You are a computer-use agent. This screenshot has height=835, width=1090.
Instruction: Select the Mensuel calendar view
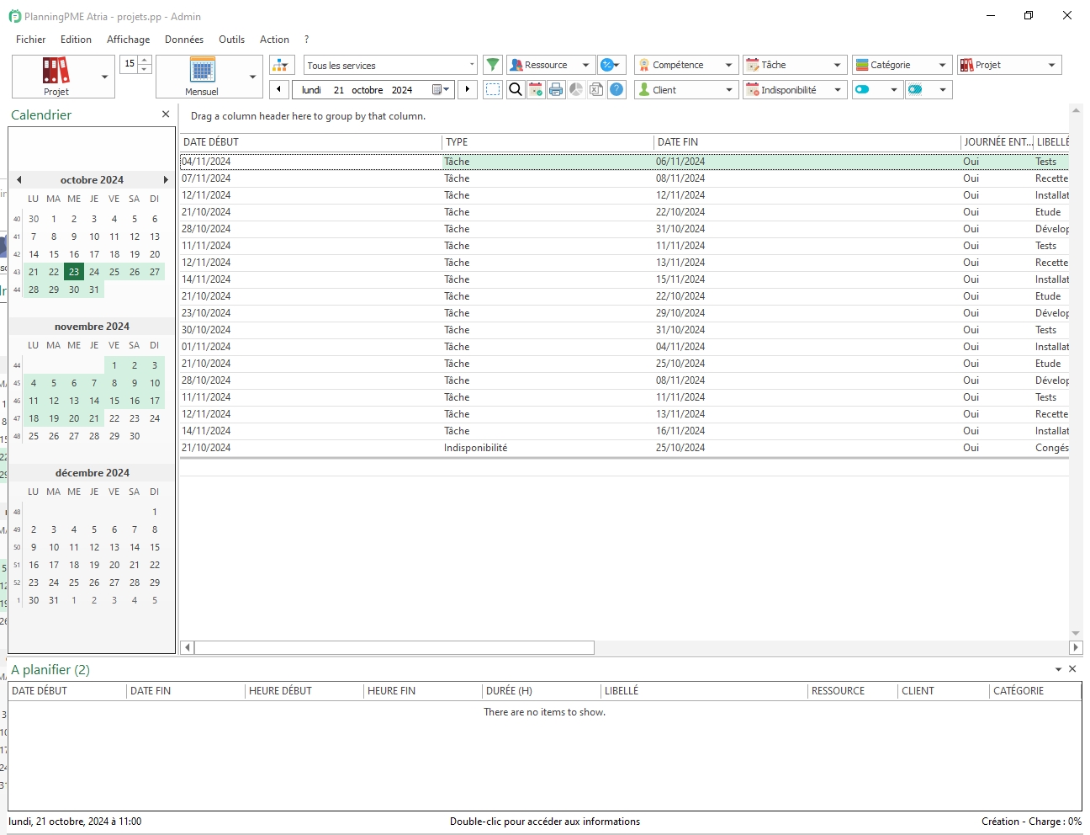coord(202,77)
